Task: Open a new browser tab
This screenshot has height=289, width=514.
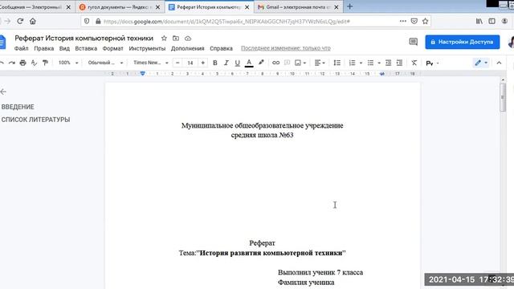Action: [x=350, y=6]
